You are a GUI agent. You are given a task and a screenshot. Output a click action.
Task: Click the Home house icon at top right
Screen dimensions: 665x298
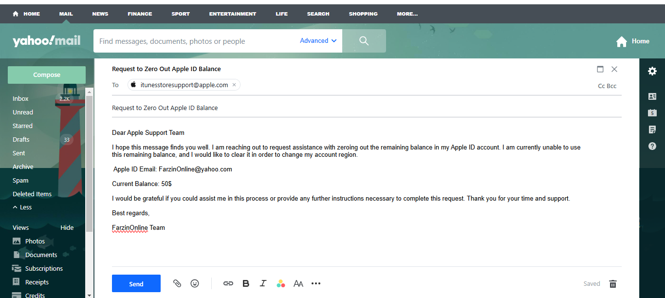click(622, 41)
